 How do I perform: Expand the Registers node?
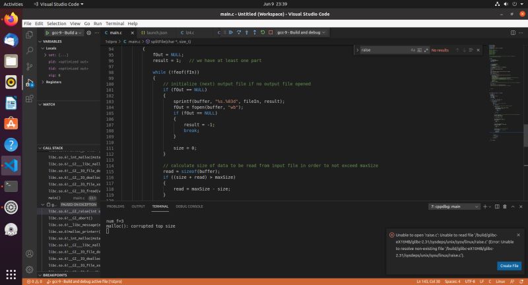(43, 82)
